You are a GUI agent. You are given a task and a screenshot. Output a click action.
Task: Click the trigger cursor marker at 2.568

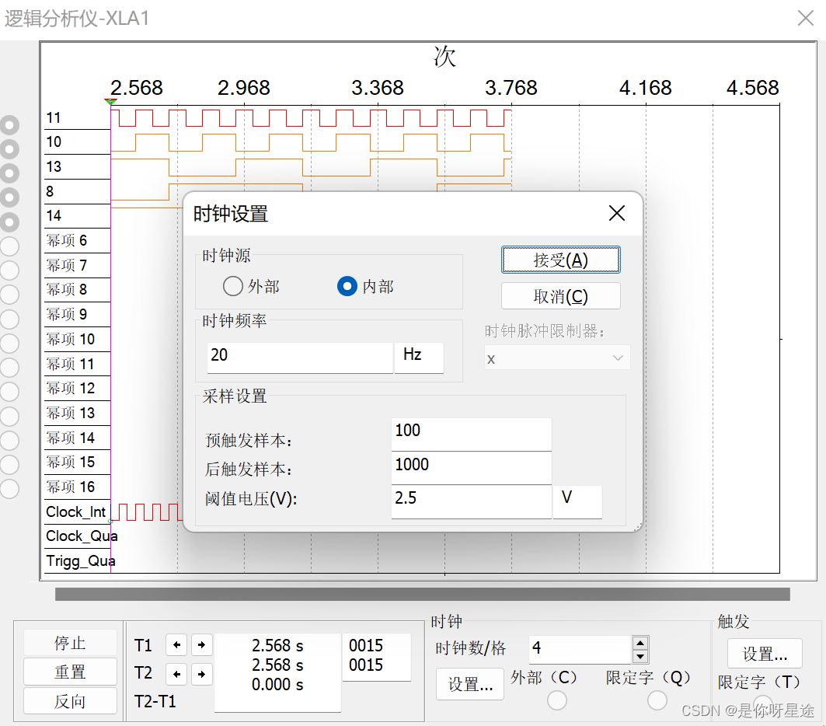click(x=110, y=102)
